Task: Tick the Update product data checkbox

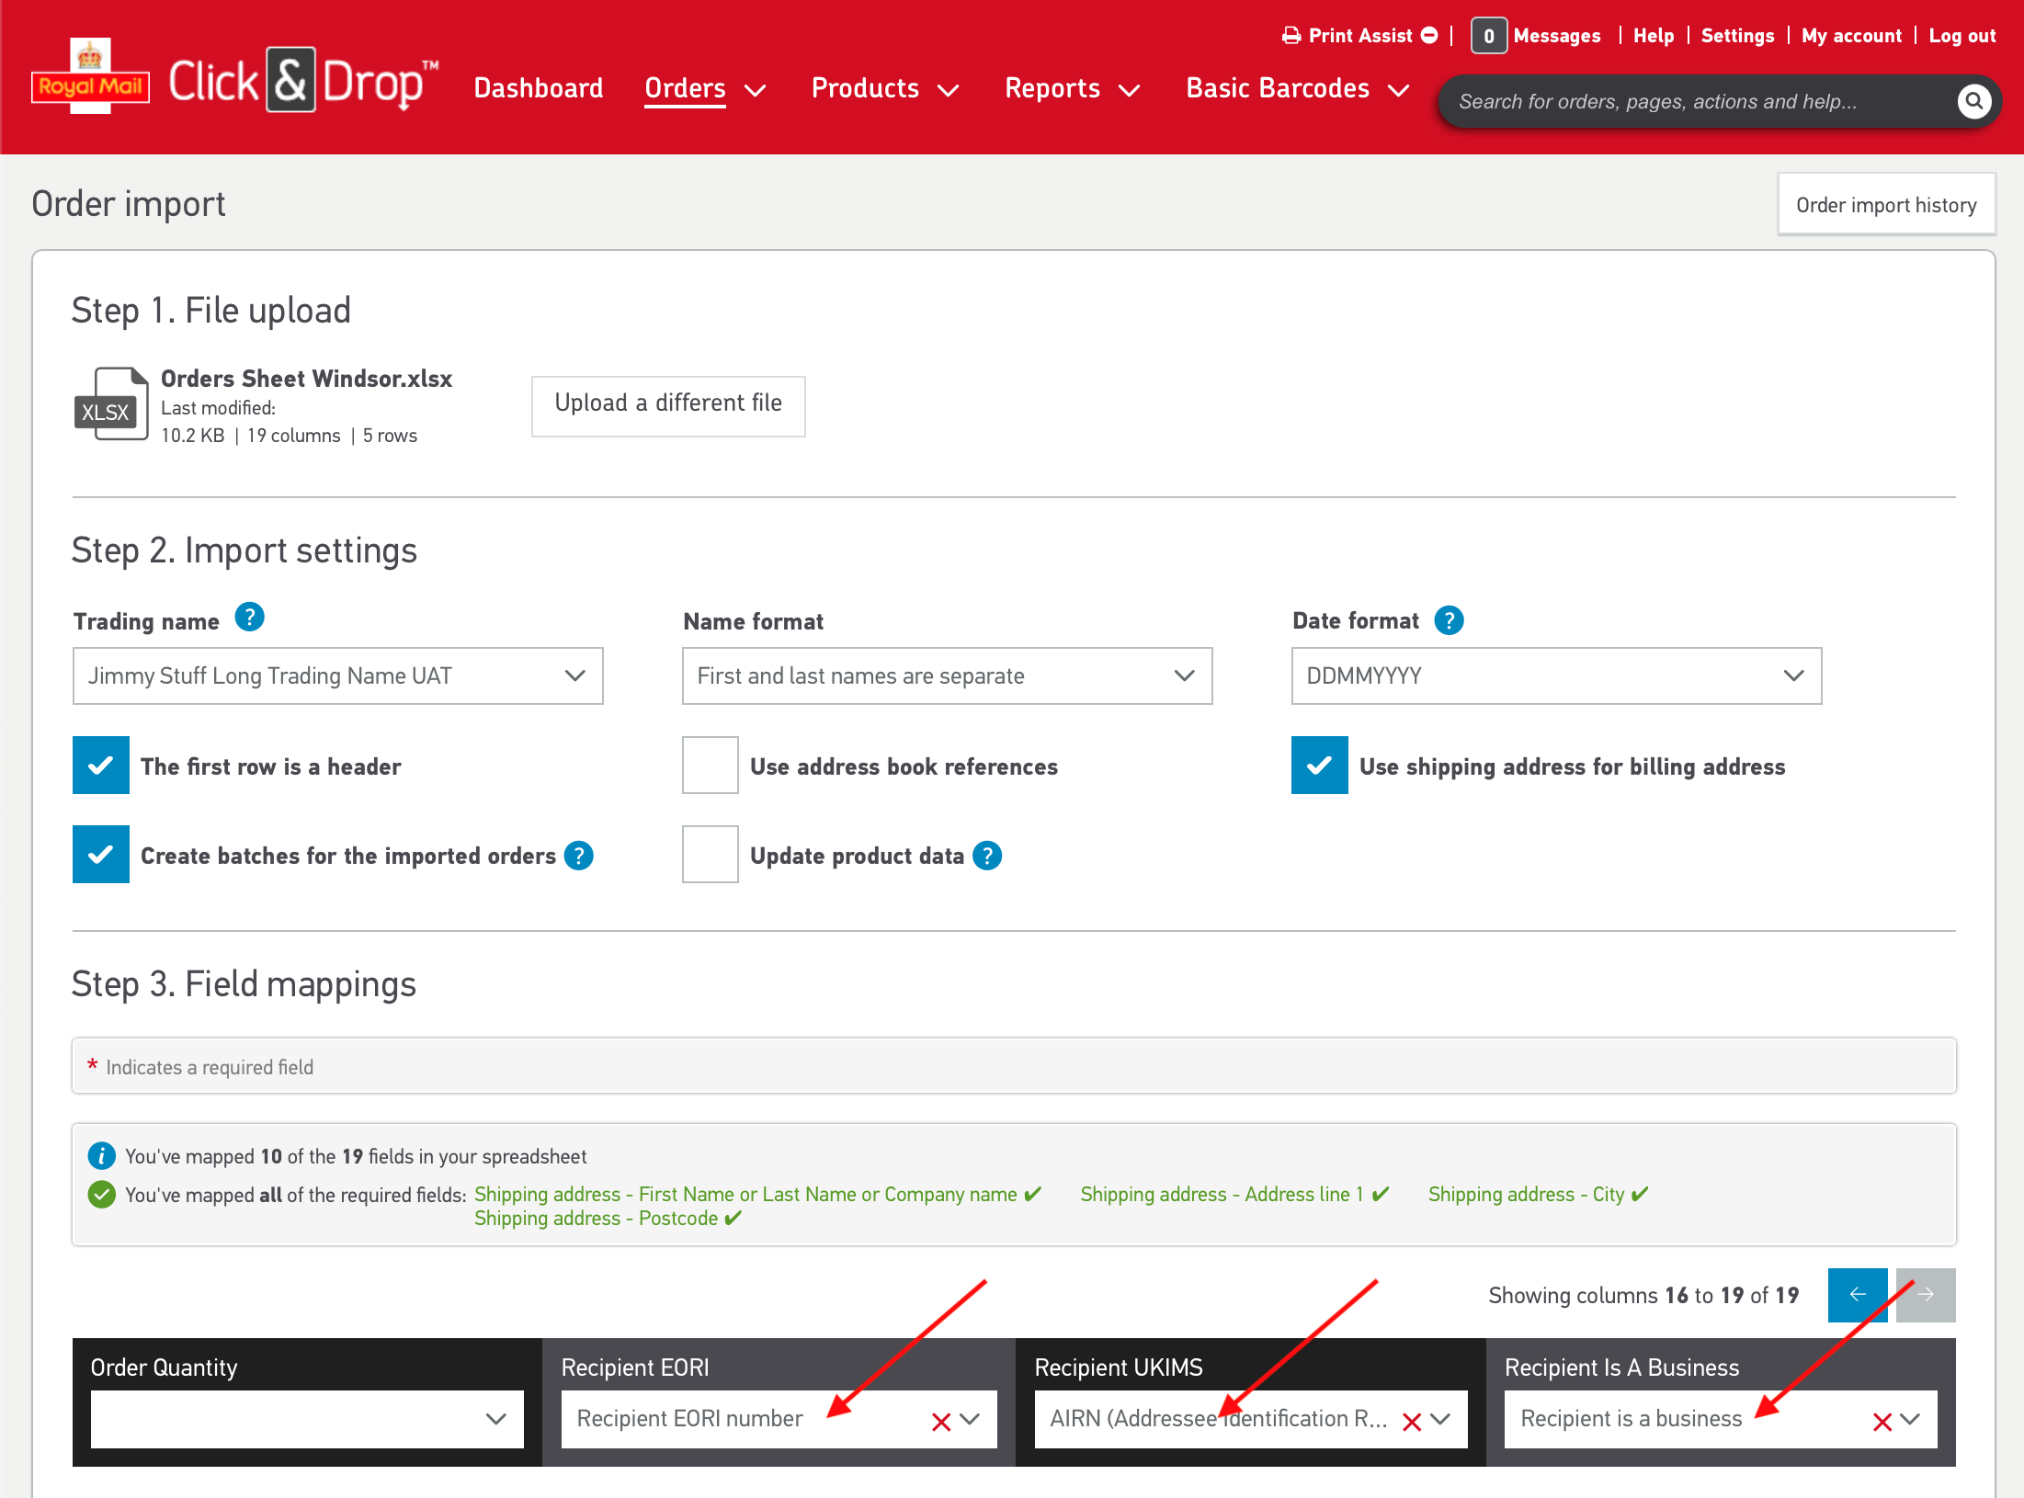Action: (710, 854)
